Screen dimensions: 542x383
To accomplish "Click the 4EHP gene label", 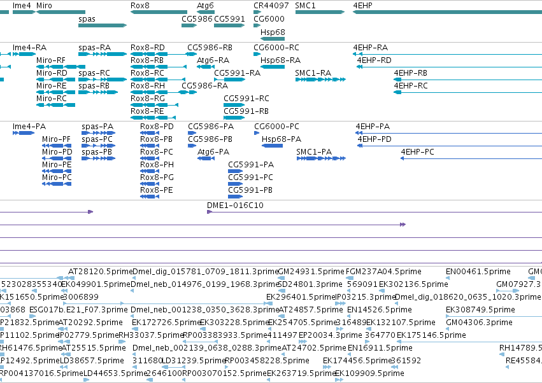I will (x=363, y=6).
